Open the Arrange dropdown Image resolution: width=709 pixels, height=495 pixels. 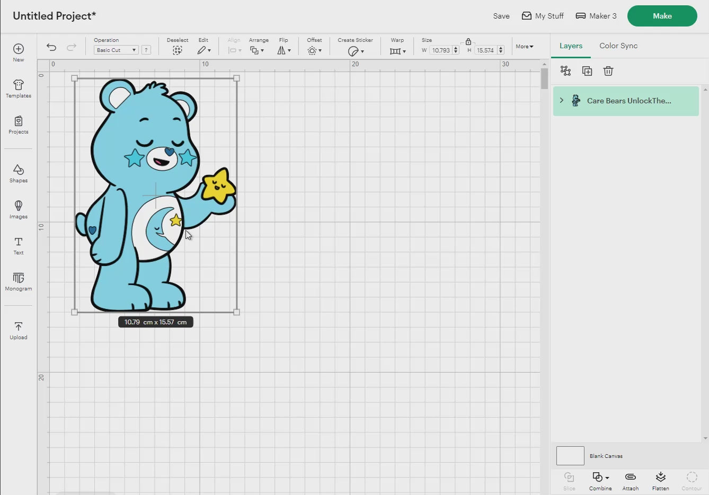coord(257,50)
